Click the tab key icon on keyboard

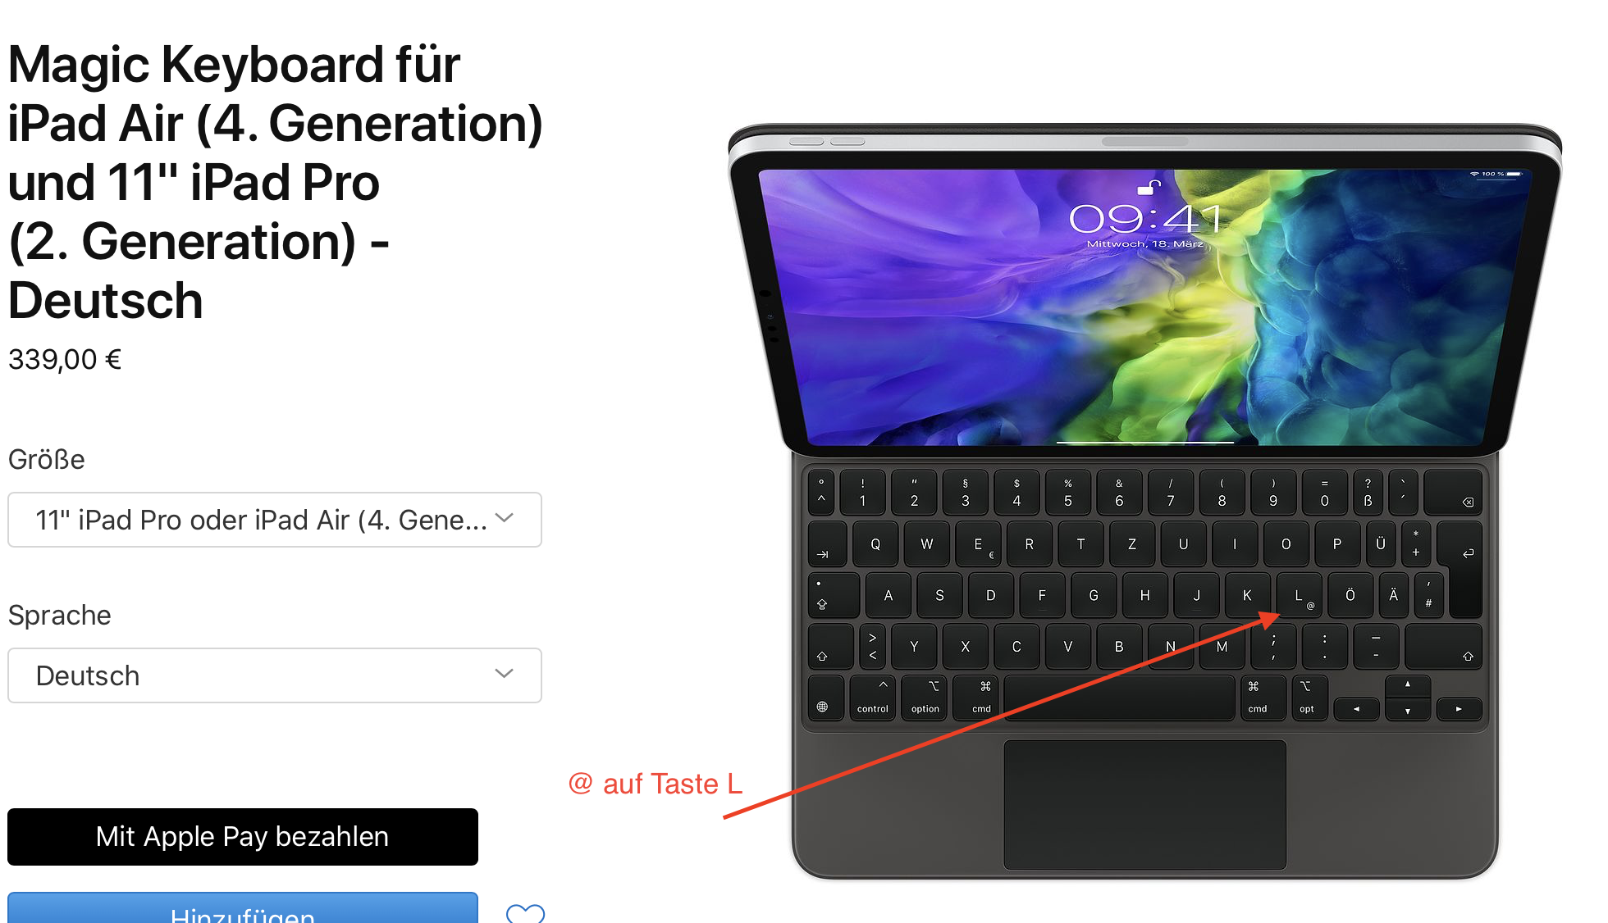(823, 555)
